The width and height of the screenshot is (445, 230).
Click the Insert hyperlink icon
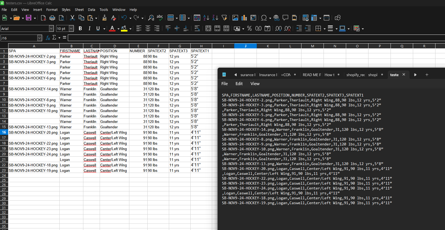[x=276, y=18]
